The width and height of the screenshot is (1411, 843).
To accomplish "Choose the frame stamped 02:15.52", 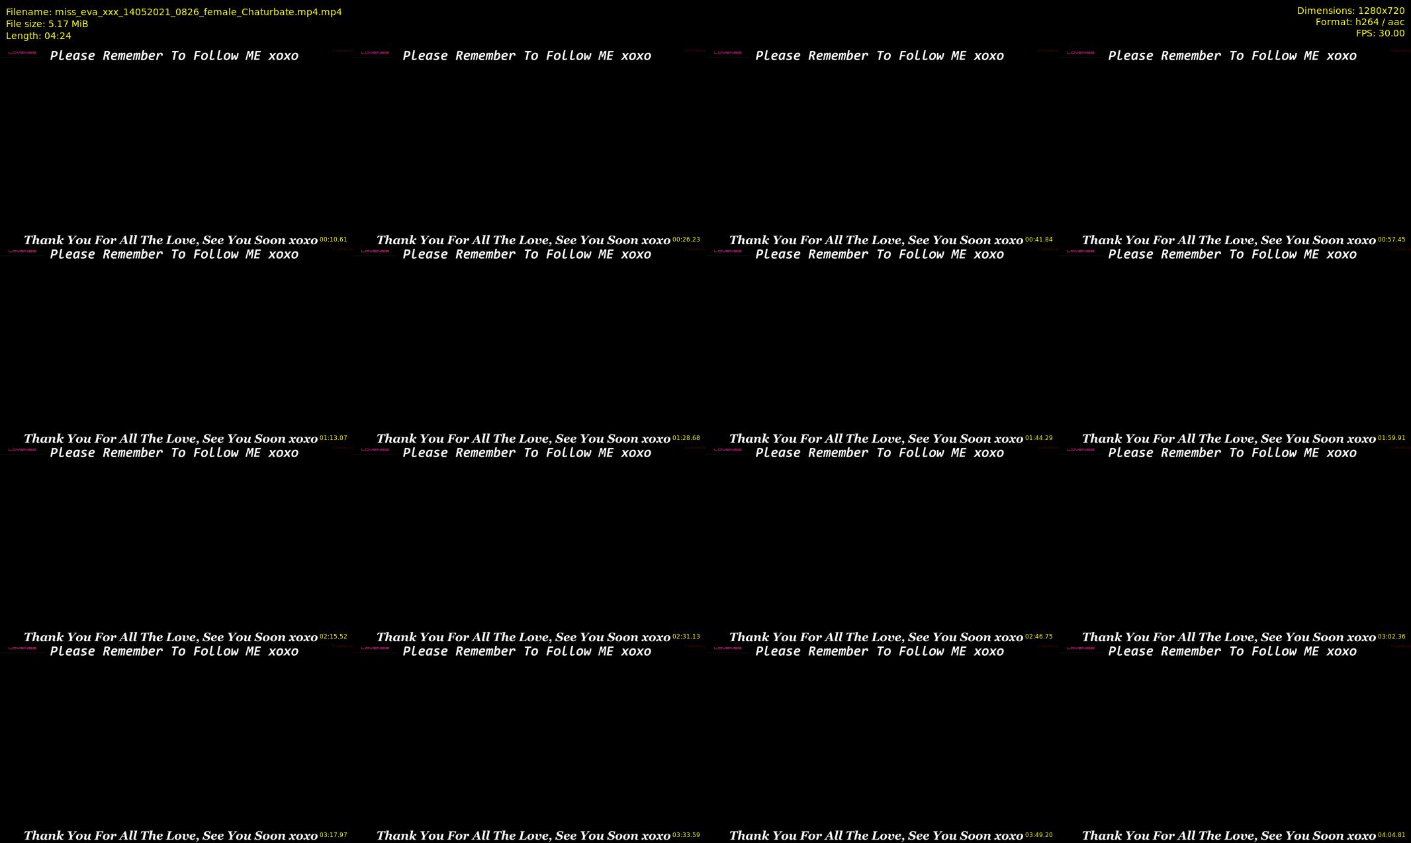I will point(176,545).
